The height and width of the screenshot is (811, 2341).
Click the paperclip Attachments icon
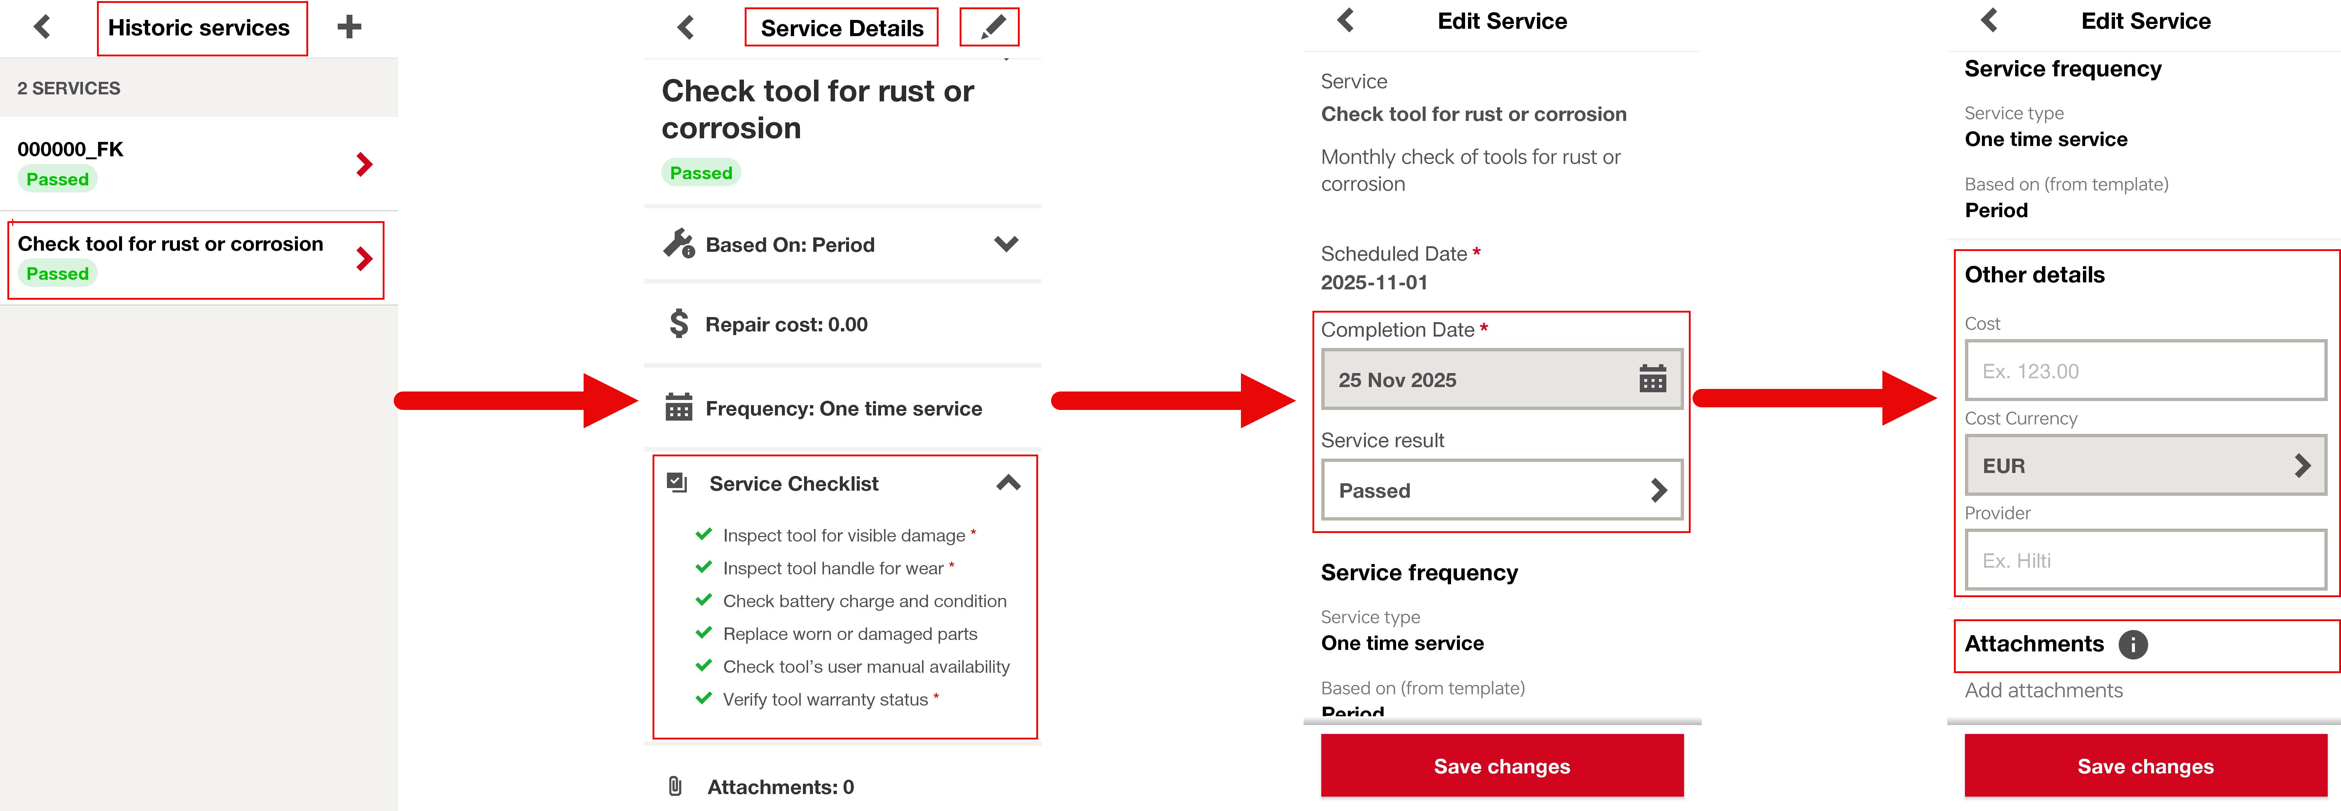tap(675, 786)
